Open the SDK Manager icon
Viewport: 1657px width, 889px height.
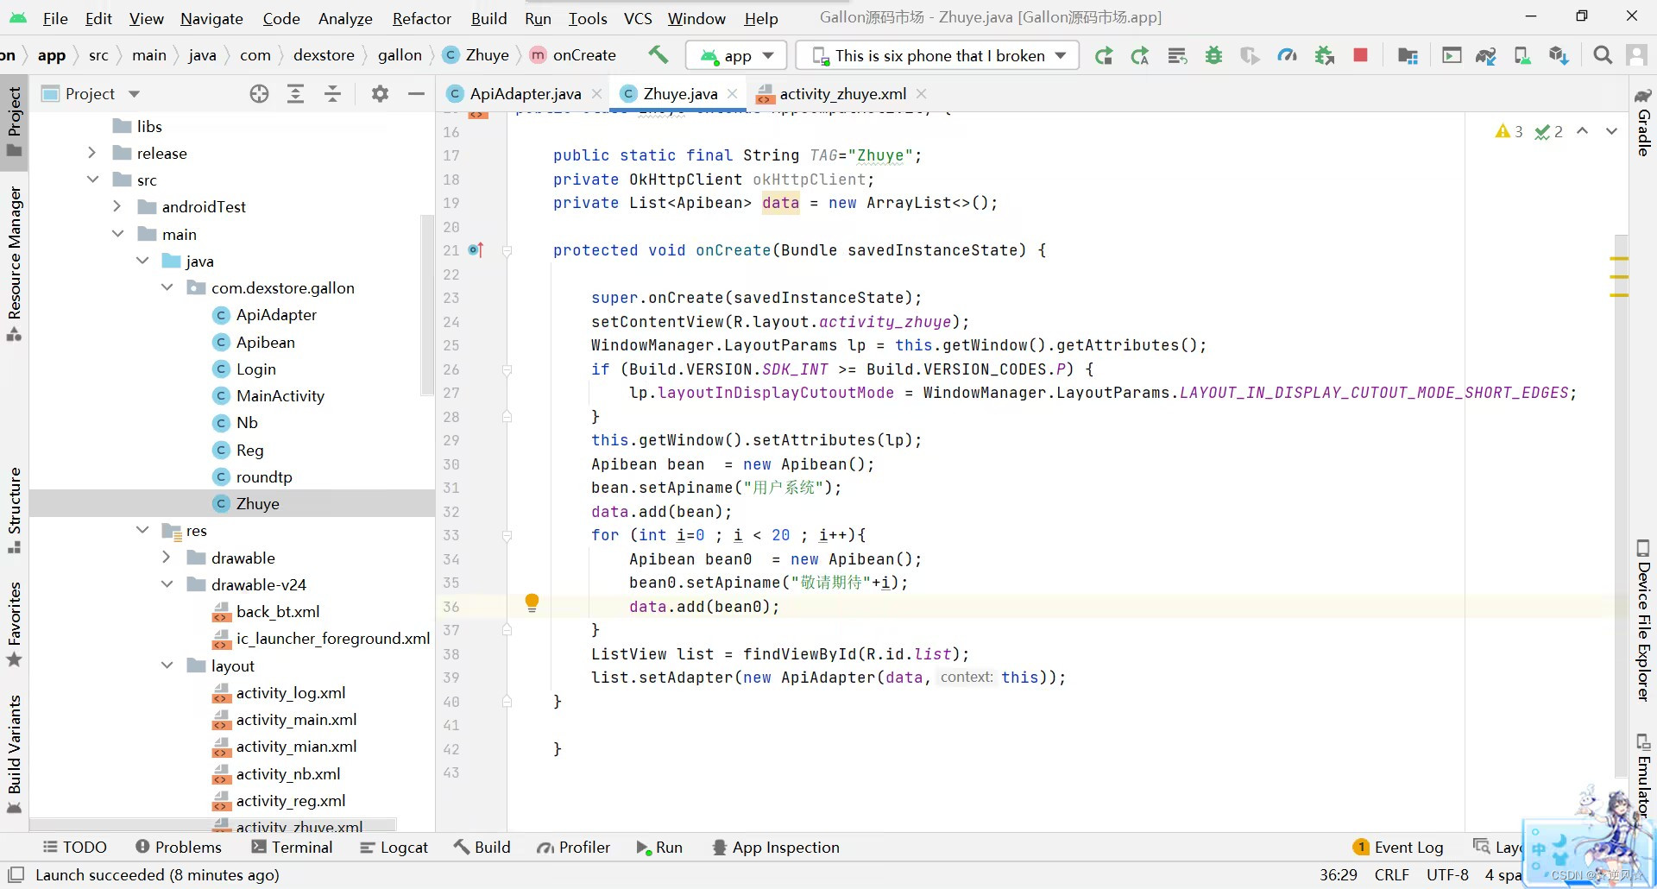[1559, 56]
